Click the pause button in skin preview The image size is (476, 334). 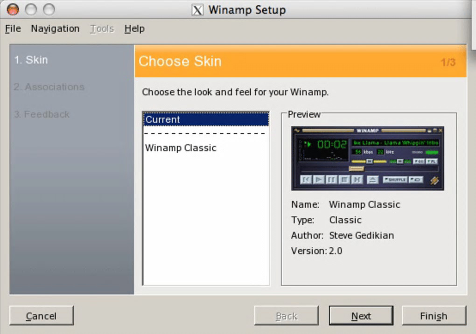pyautogui.click(x=331, y=180)
